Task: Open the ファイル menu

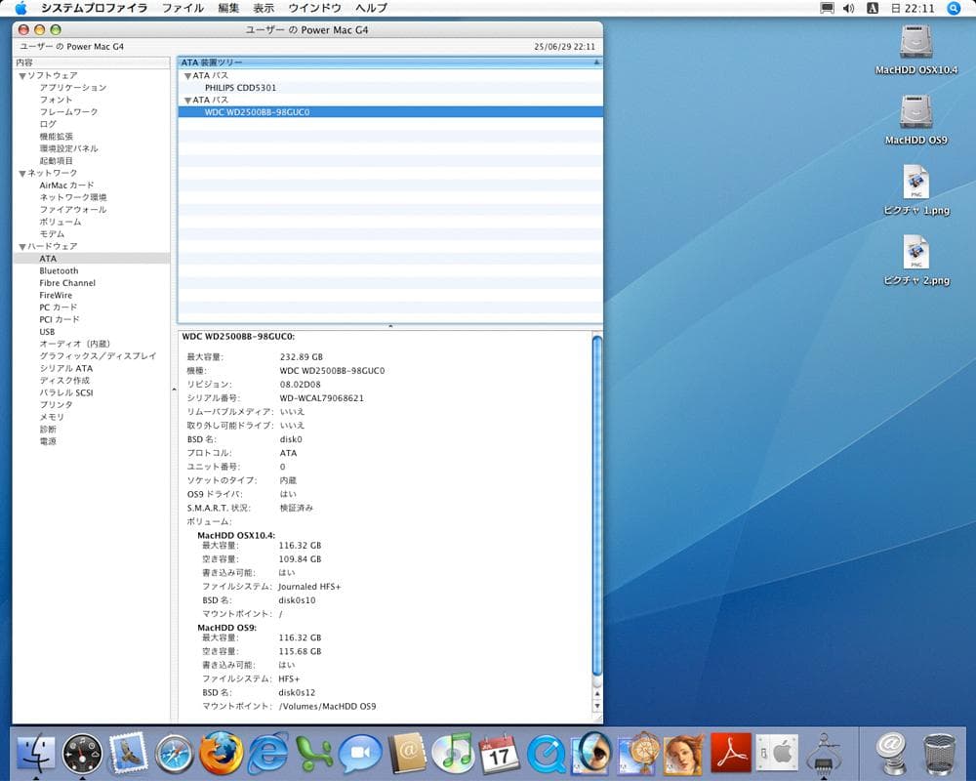Action: click(x=183, y=8)
